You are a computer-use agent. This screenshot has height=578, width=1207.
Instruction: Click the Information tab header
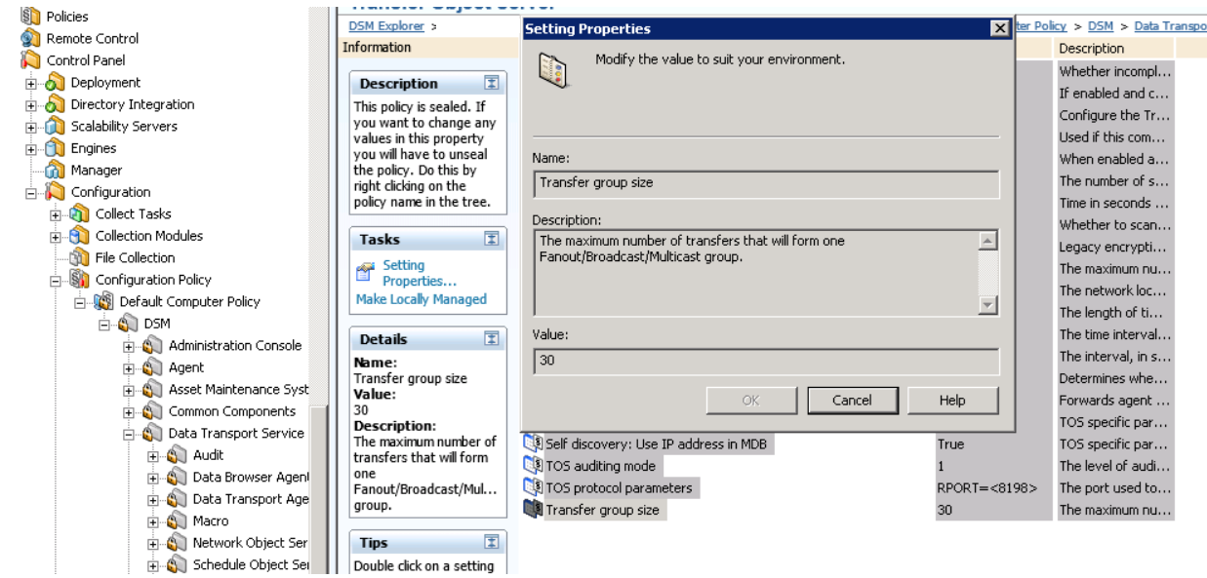pos(377,47)
